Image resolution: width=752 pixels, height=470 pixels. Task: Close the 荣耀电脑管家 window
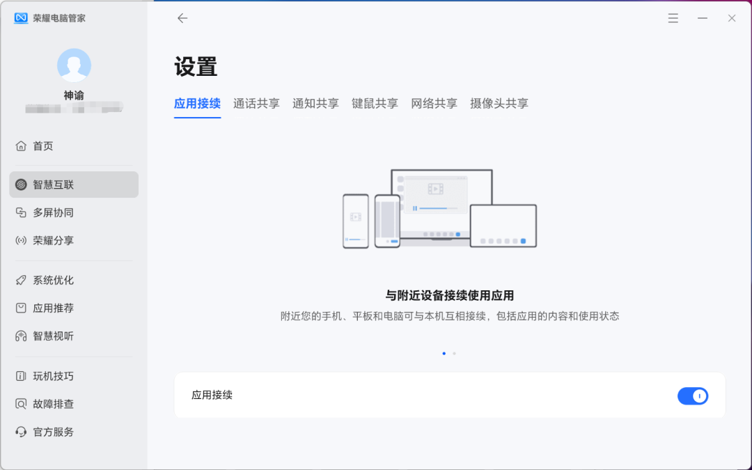tap(731, 18)
